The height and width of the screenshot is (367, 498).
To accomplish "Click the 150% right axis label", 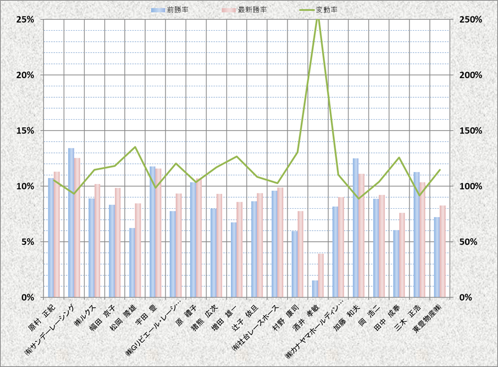I will [x=470, y=131].
